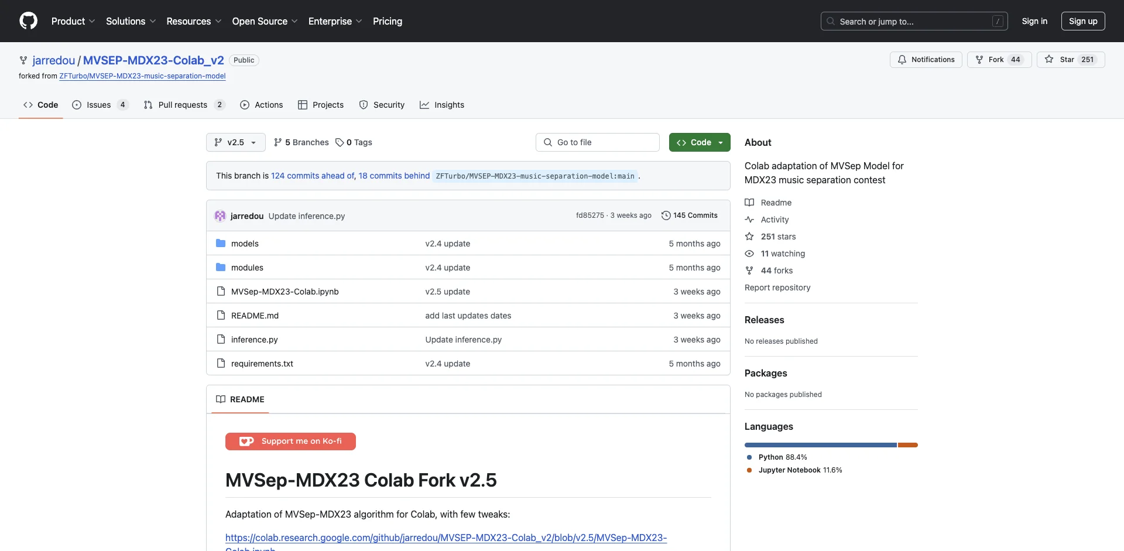The height and width of the screenshot is (551, 1124).
Task: Click Support me on Ko-fi button
Action: [290, 442]
